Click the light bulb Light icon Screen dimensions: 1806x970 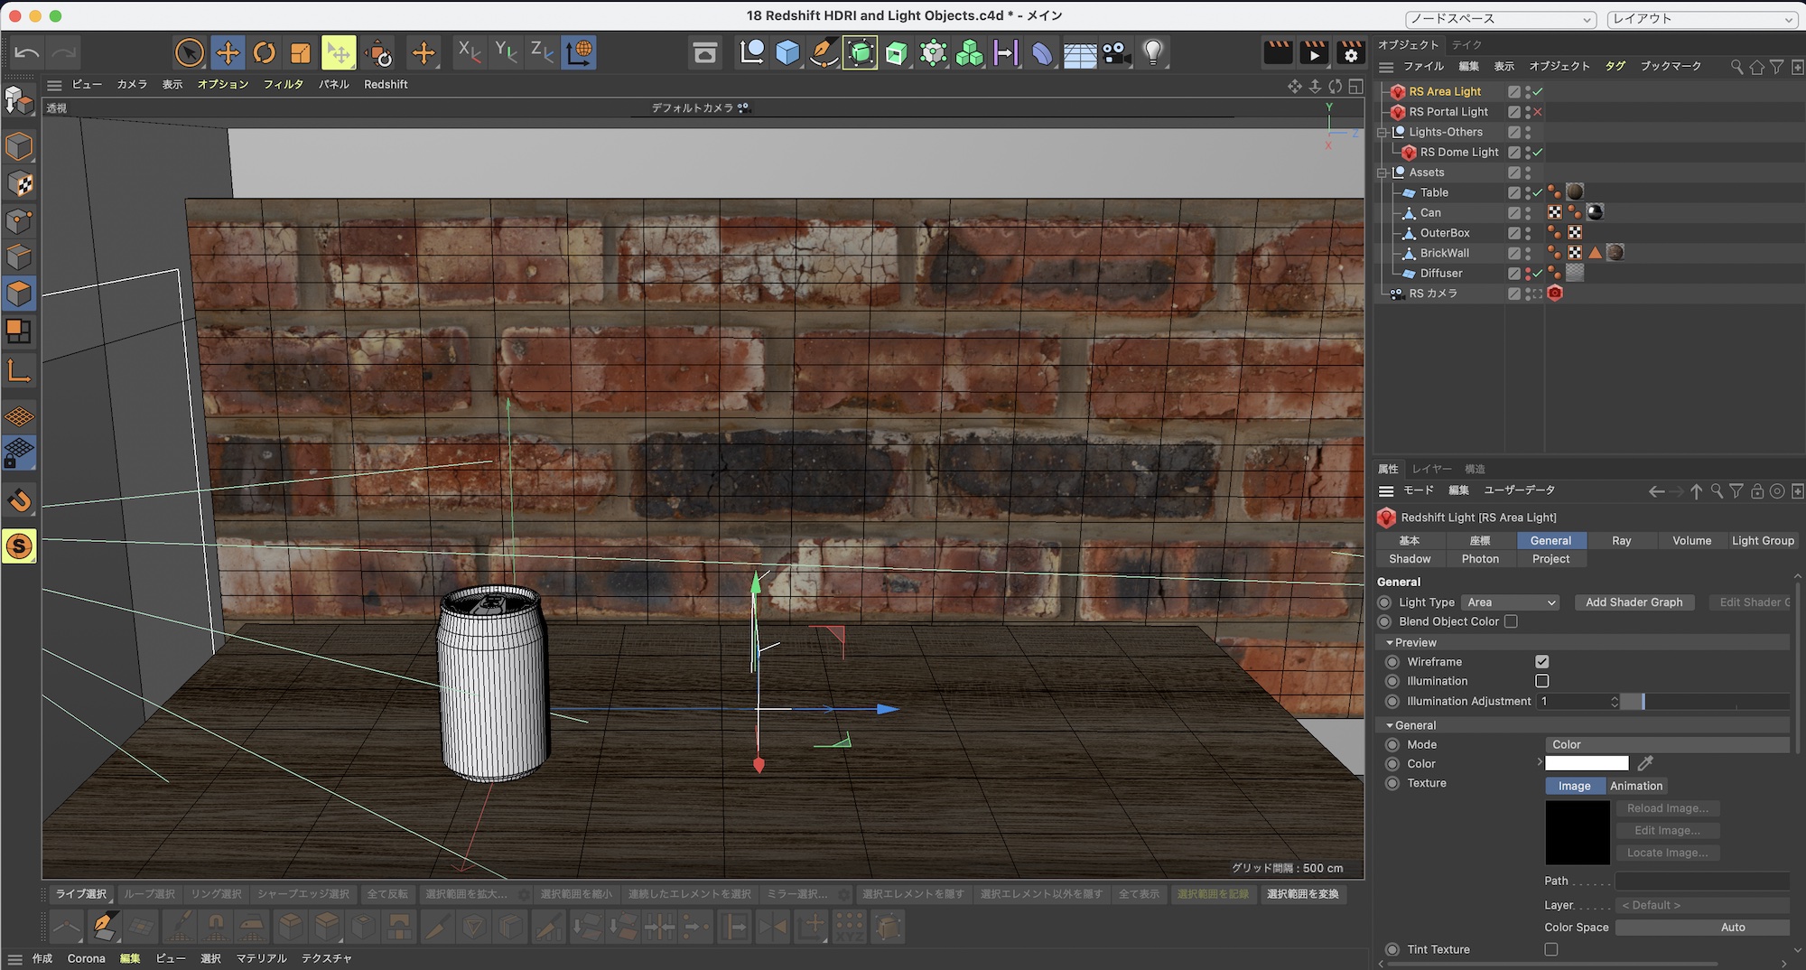(1152, 53)
